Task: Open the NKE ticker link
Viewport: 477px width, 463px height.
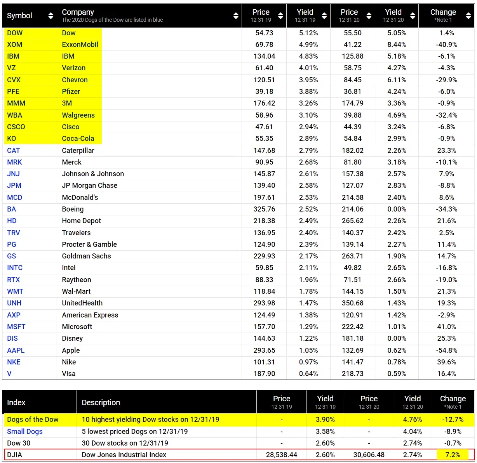Action: point(14,362)
